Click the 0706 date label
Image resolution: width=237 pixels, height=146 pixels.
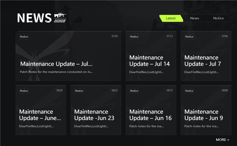(x=225, y=36)
